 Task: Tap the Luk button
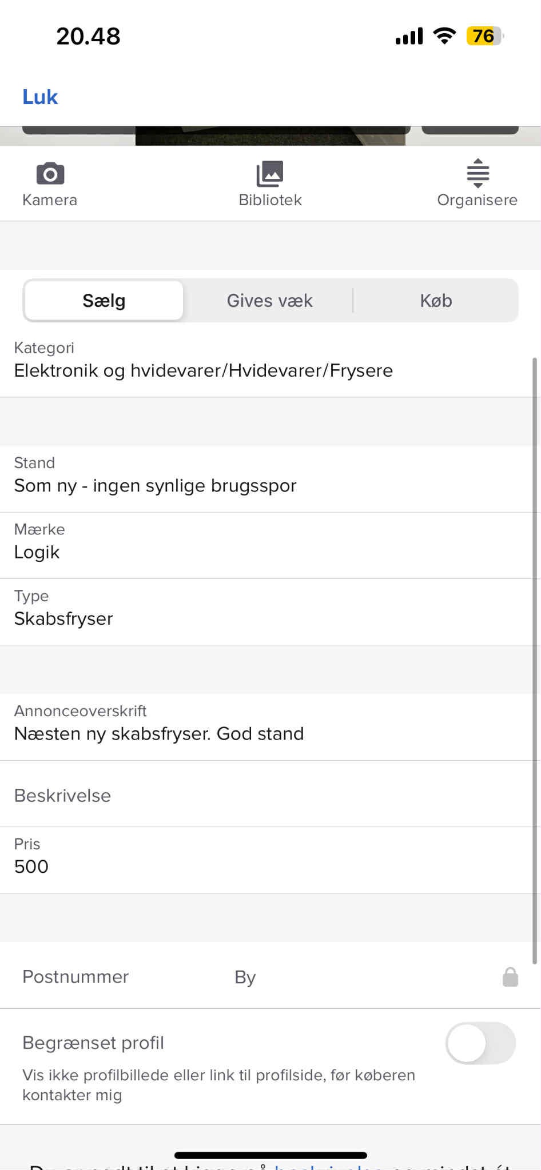40,97
